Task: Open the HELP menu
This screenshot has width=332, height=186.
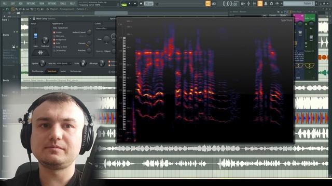Action: pyautogui.click(x=73, y=4)
